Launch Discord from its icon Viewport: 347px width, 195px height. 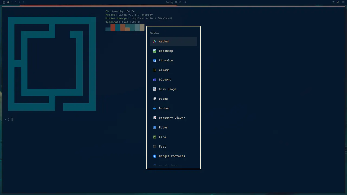click(x=155, y=80)
